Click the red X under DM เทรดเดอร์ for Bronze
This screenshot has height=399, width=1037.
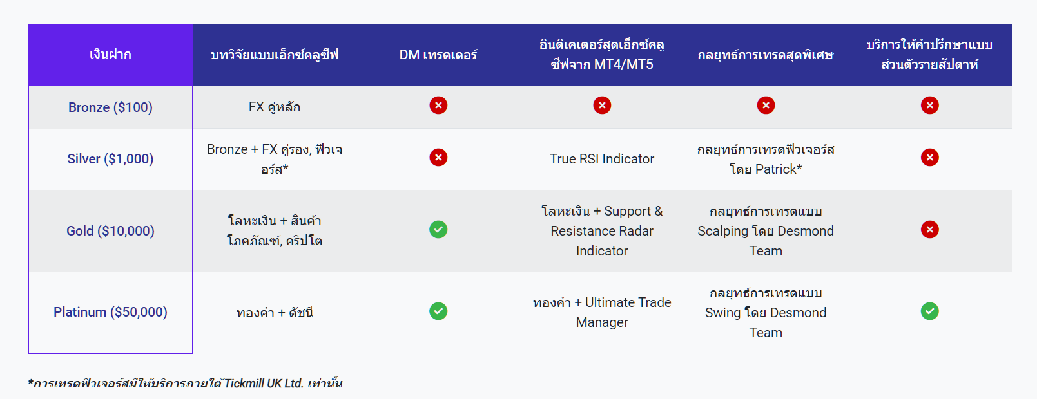coord(438,106)
